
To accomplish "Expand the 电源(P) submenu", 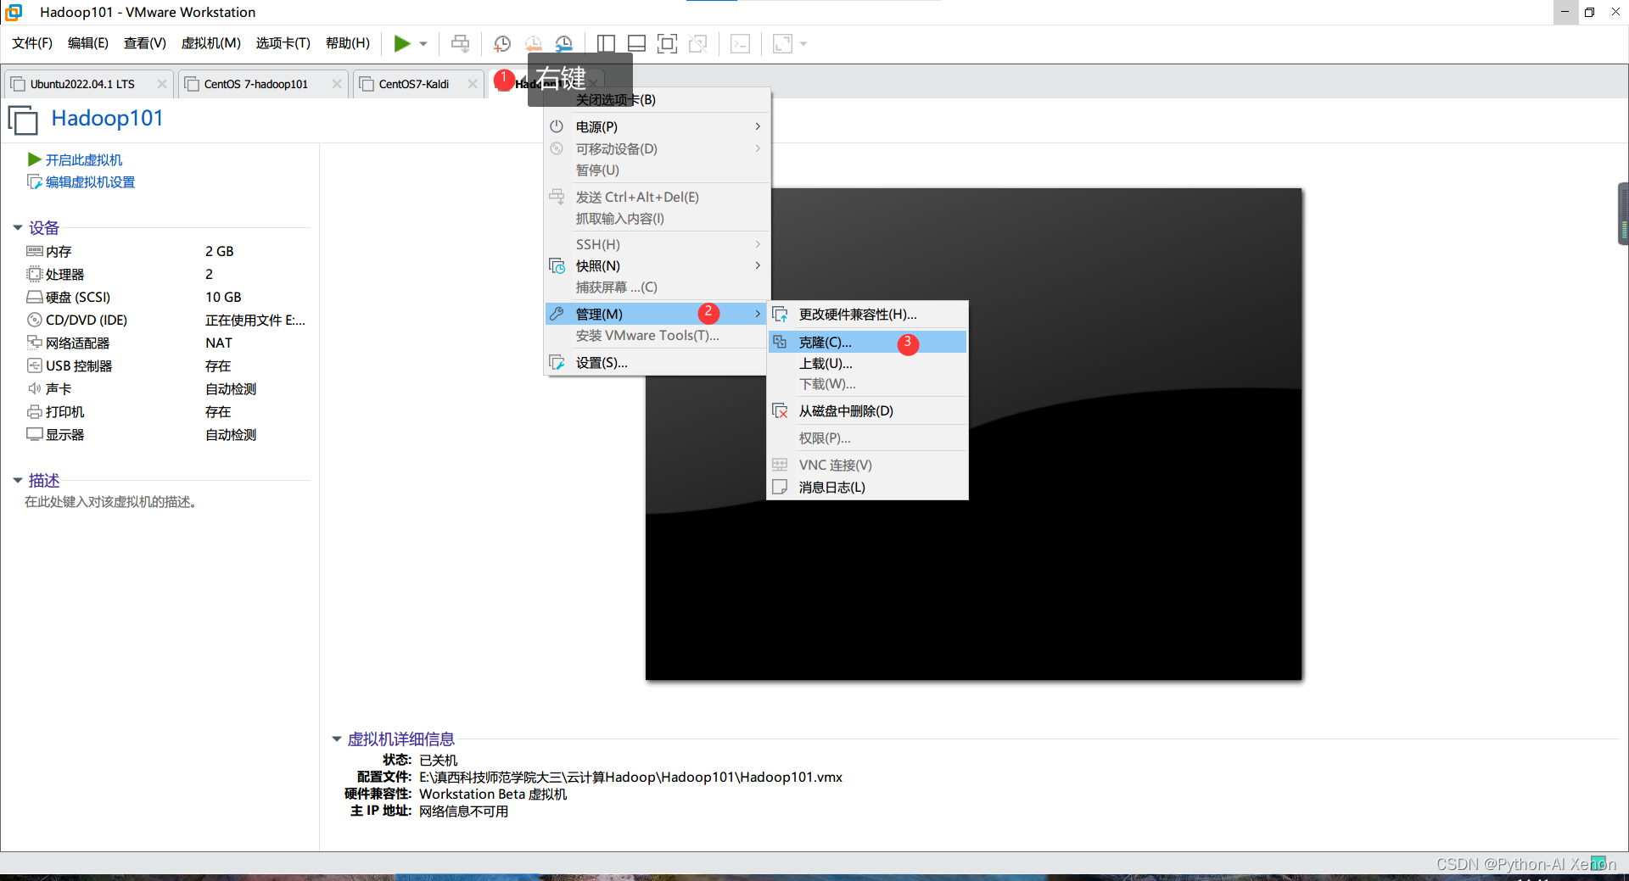I will click(658, 126).
